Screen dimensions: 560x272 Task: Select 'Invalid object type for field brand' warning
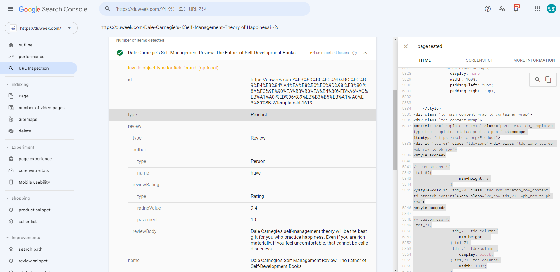click(x=173, y=68)
